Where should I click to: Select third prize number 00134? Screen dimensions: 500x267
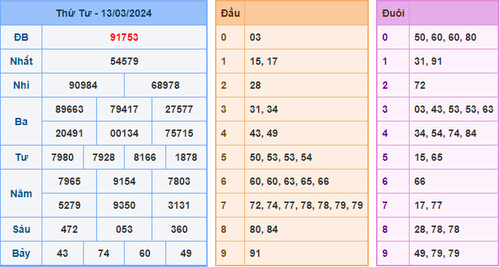pos(124,133)
